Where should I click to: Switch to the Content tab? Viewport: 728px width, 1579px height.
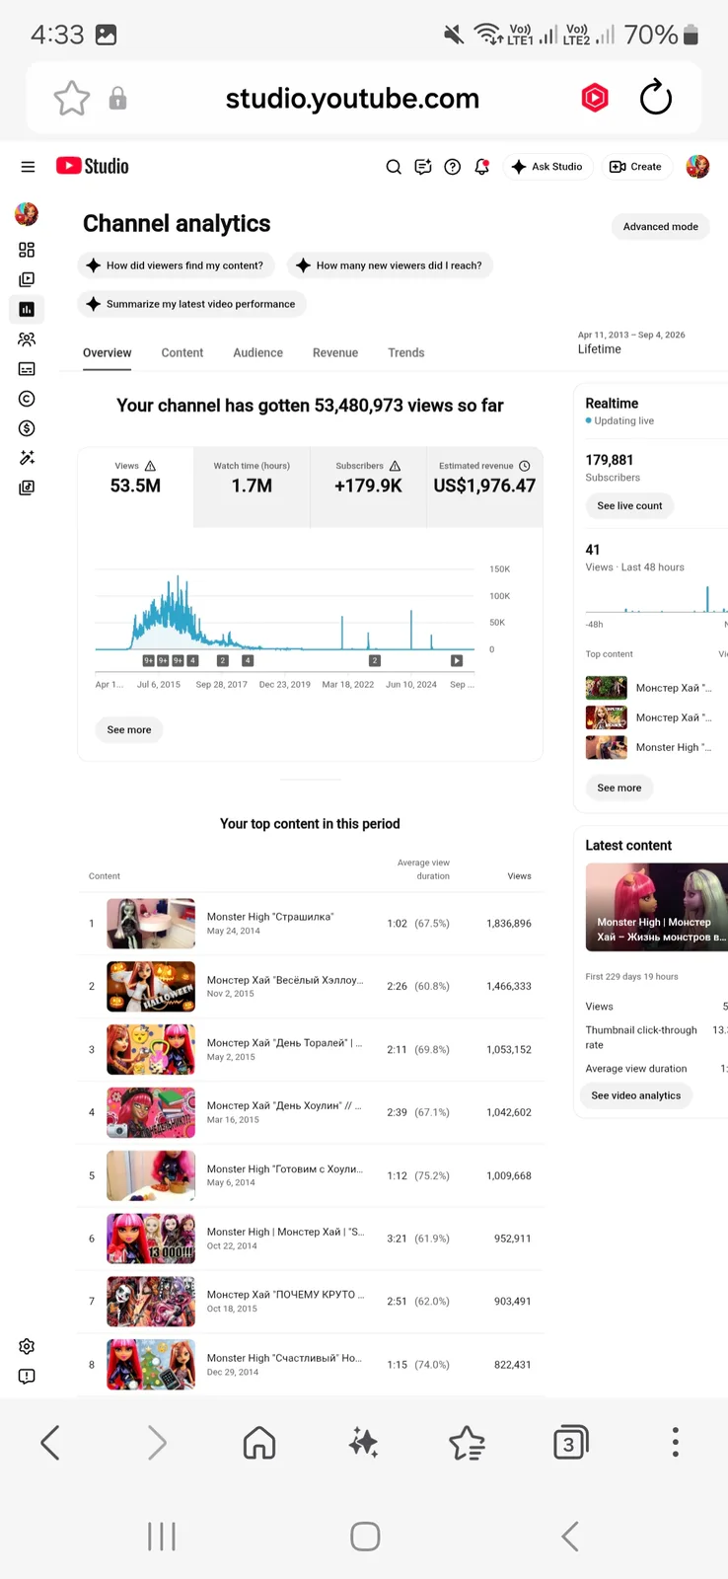182,353
